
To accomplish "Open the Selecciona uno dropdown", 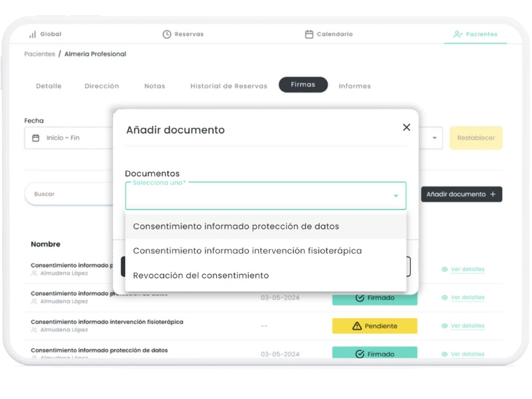I will (x=265, y=196).
